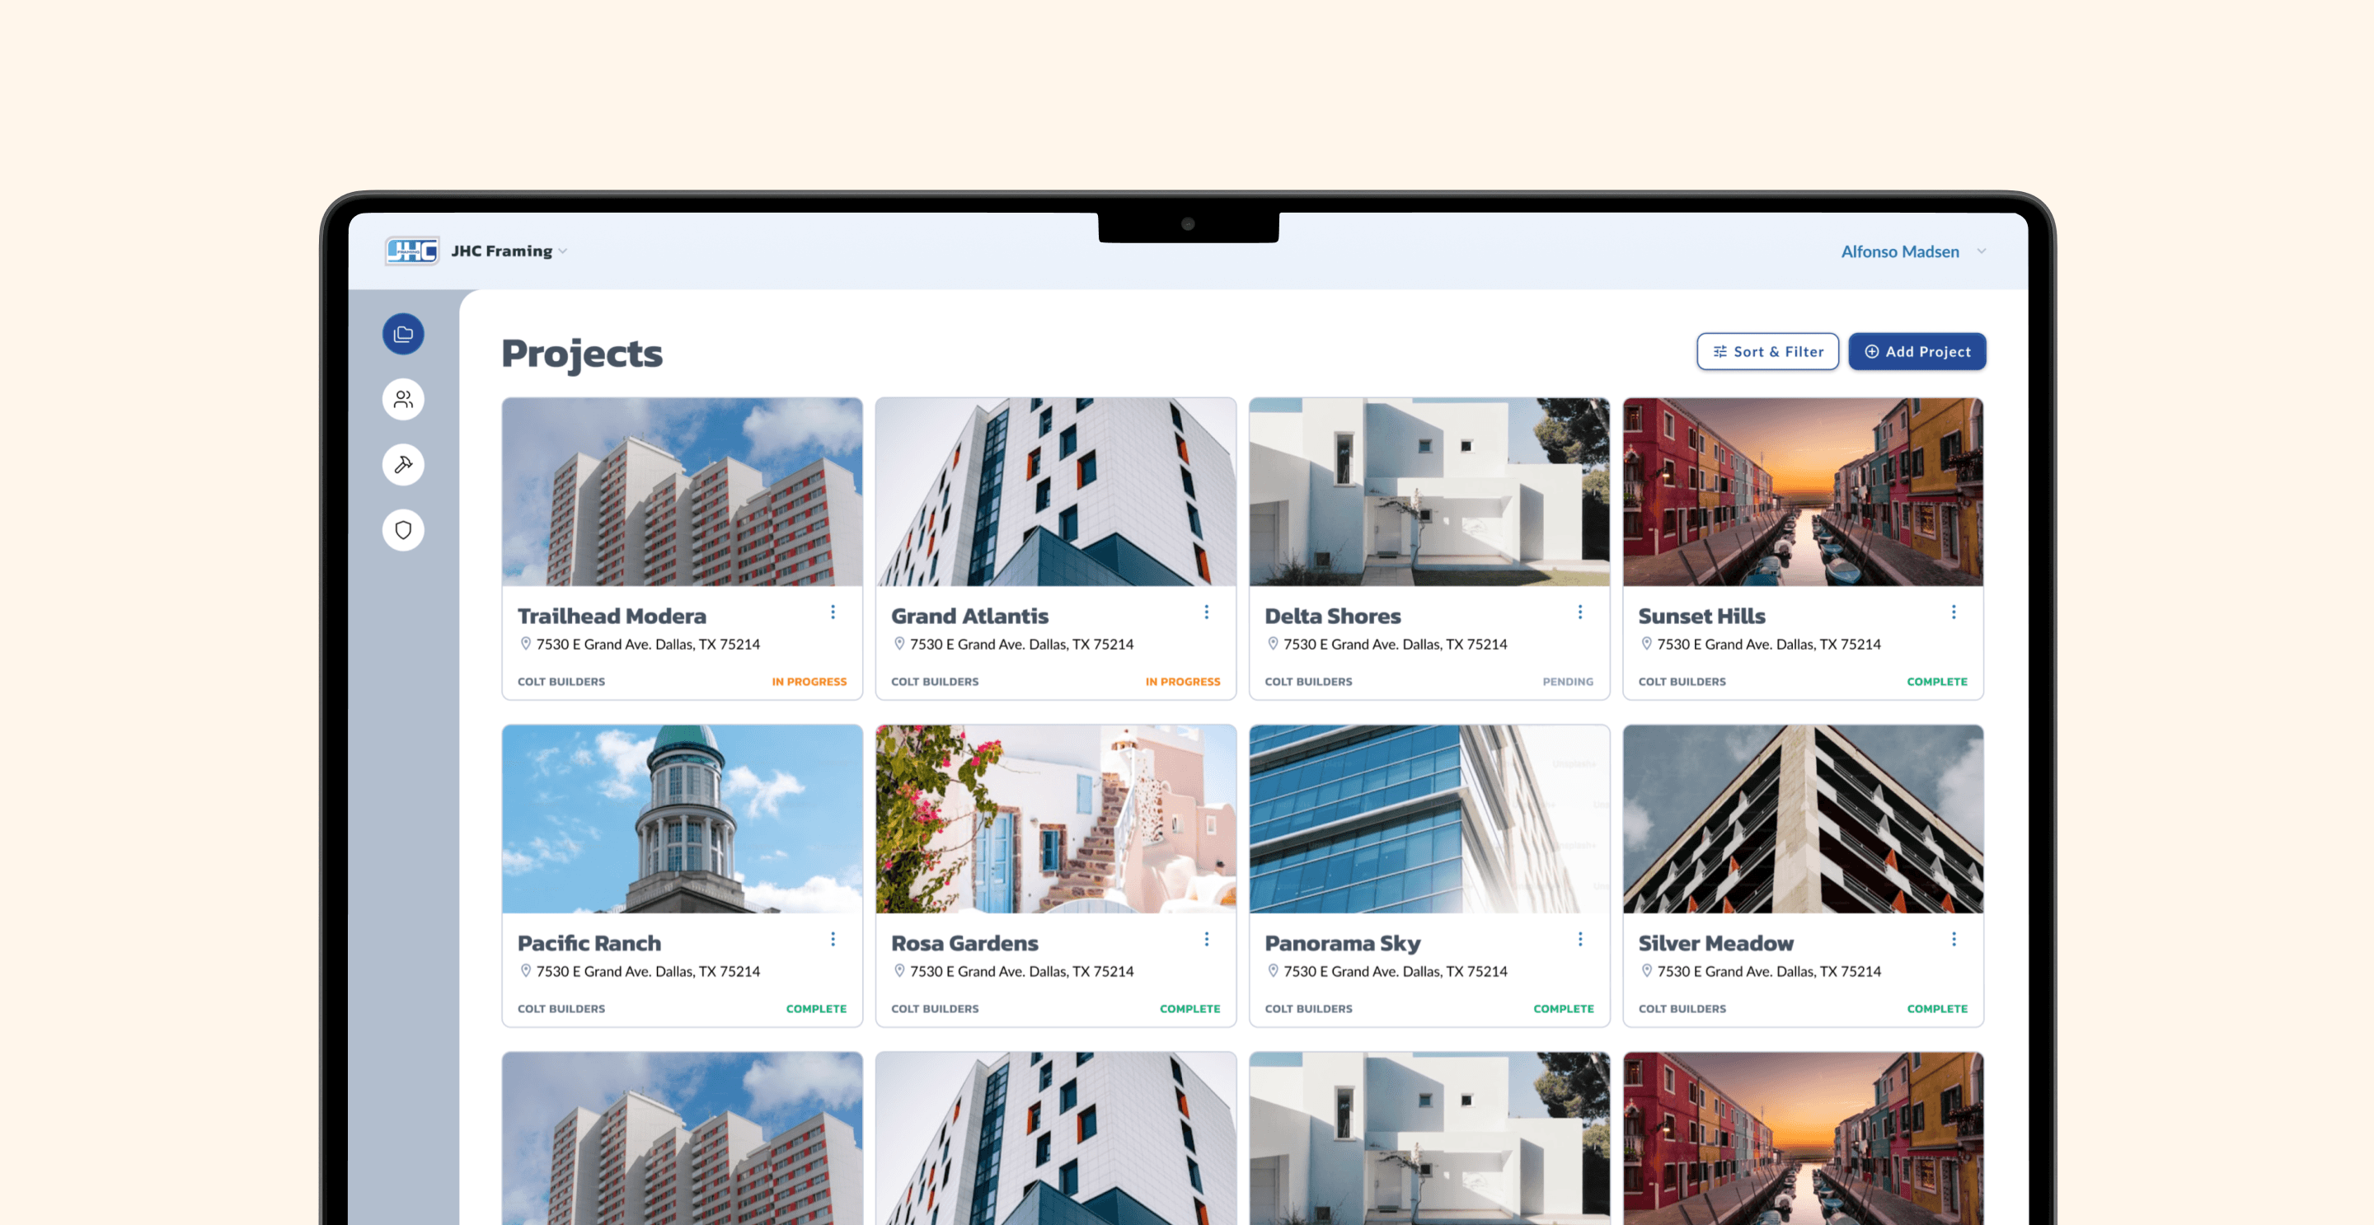Click IN PROGRESS status on Grand Atlantis
Screen dimensions: 2374x1225
coord(1182,681)
